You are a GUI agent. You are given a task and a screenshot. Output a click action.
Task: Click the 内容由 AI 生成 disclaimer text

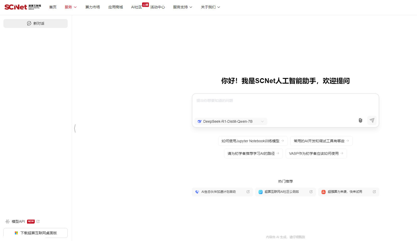[286, 237]
